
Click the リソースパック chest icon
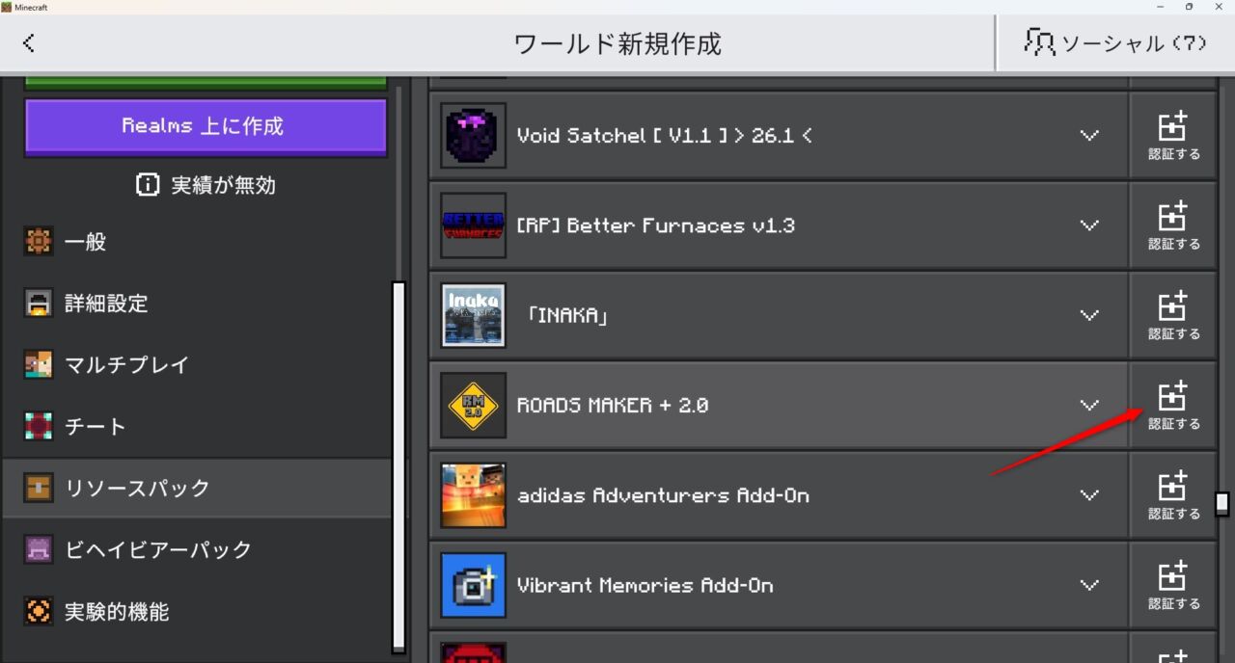tap(39, 489)
